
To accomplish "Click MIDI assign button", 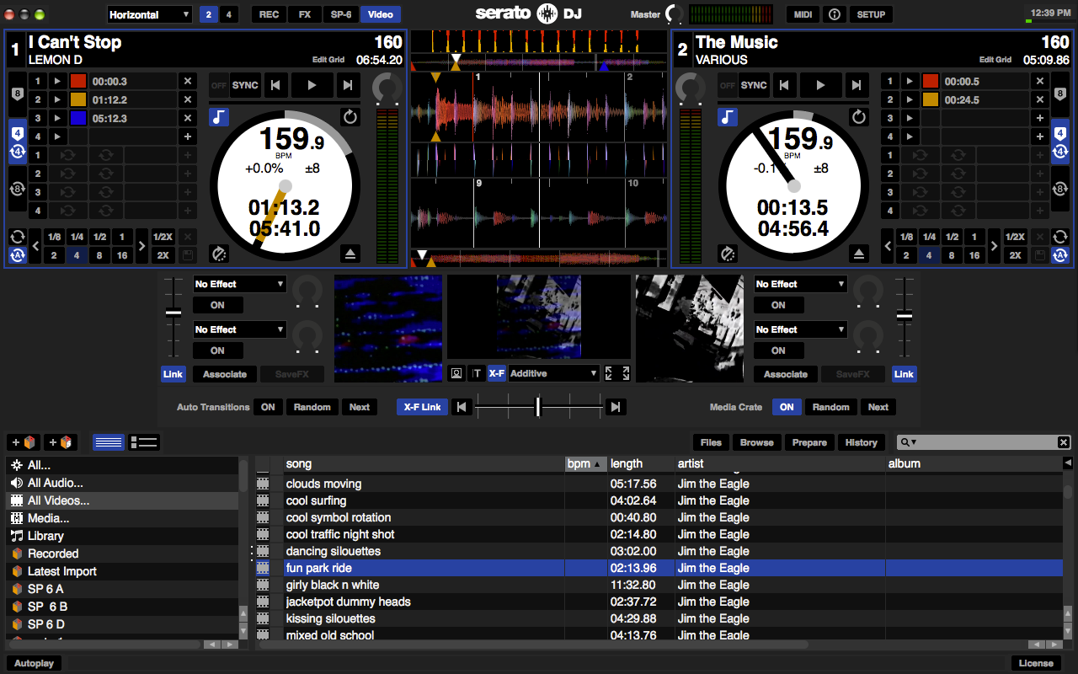I will tap(803, 14).
